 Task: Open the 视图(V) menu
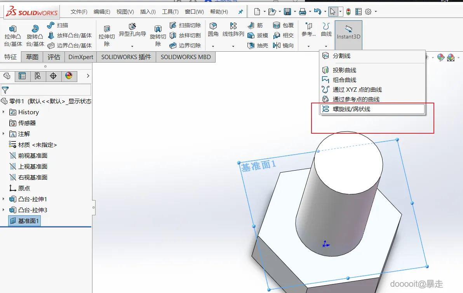pos(125,12)
